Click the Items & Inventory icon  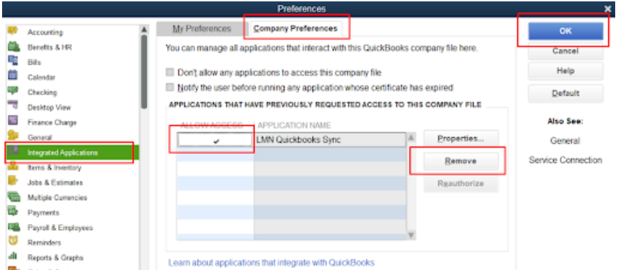[13, 166]
